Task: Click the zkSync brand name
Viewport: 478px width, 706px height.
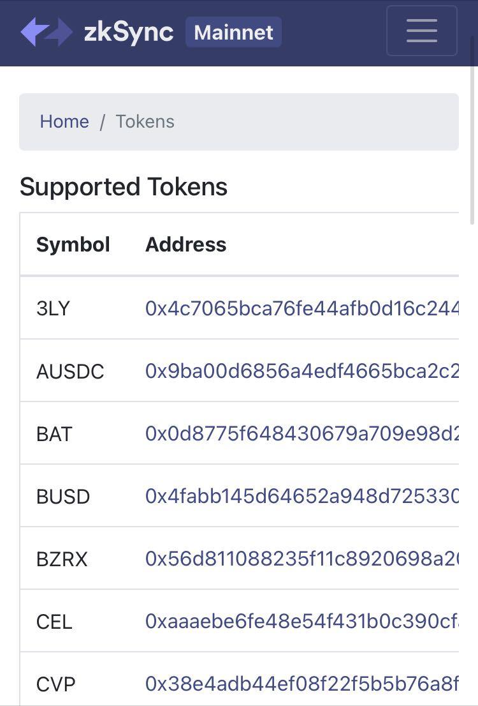Action: (129, 32)
